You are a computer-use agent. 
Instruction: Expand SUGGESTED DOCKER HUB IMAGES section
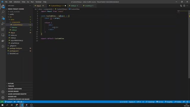[19, 99]
